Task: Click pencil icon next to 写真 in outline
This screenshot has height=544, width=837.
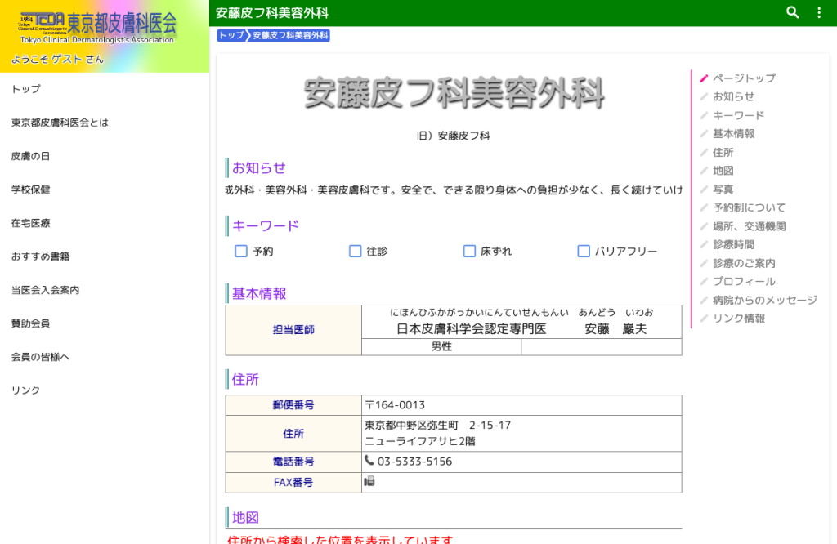Action: pos(704,190)
